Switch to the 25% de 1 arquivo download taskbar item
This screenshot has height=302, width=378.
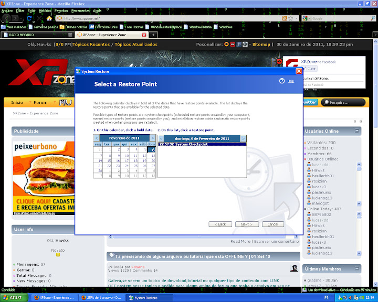point(102,298)
